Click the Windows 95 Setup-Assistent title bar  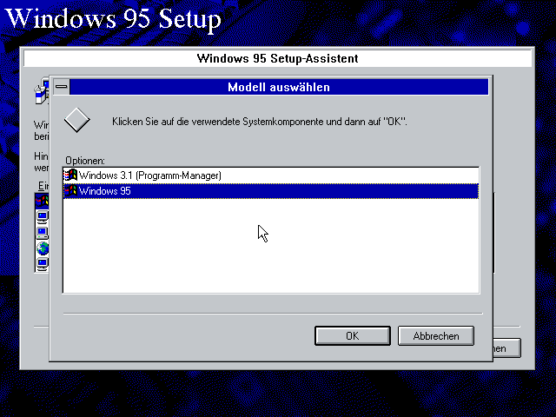coord(278,58)
